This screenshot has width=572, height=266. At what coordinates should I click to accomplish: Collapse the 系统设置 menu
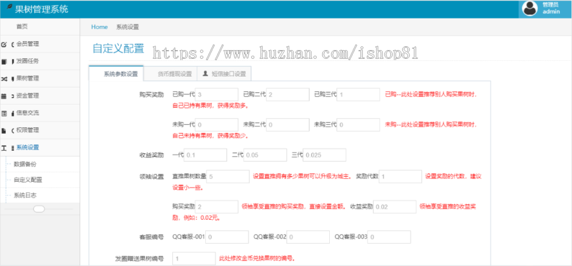[x=40, y=148]
